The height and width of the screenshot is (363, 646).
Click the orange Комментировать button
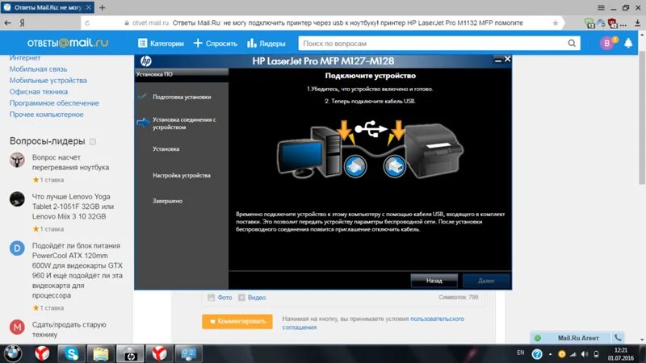(x=237, y=321)
